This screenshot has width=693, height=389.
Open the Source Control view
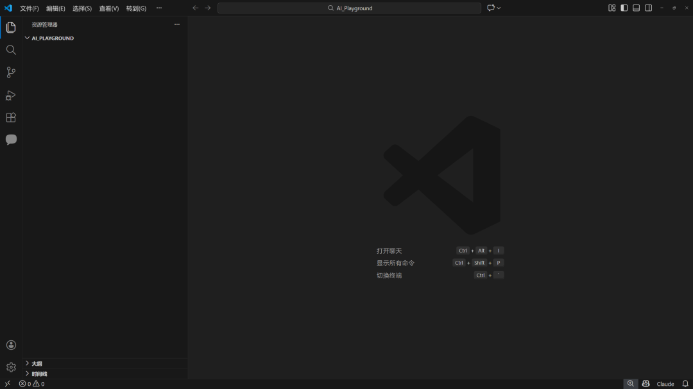(11, 72)
